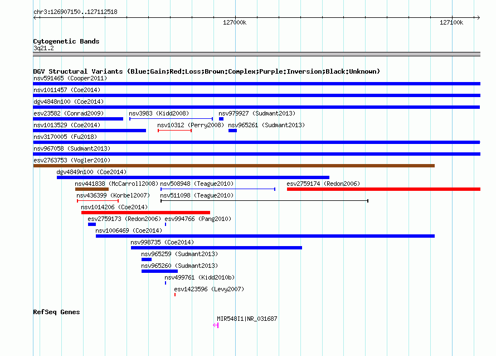The height and width of the screenshot is (356, 496).
Task: Click nsv508948 (Teague2010) label
Action: 197,184
